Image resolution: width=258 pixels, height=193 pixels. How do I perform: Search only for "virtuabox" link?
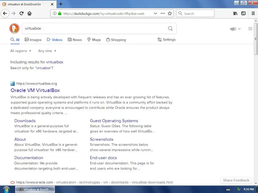pyautogui.click(x=43, y=68)
